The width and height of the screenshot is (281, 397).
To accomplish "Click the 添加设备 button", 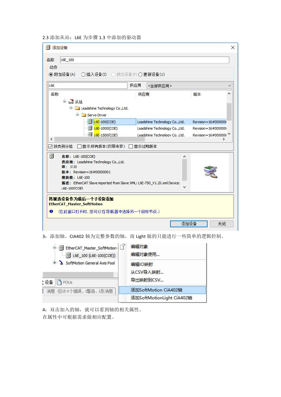I will 189,224.
